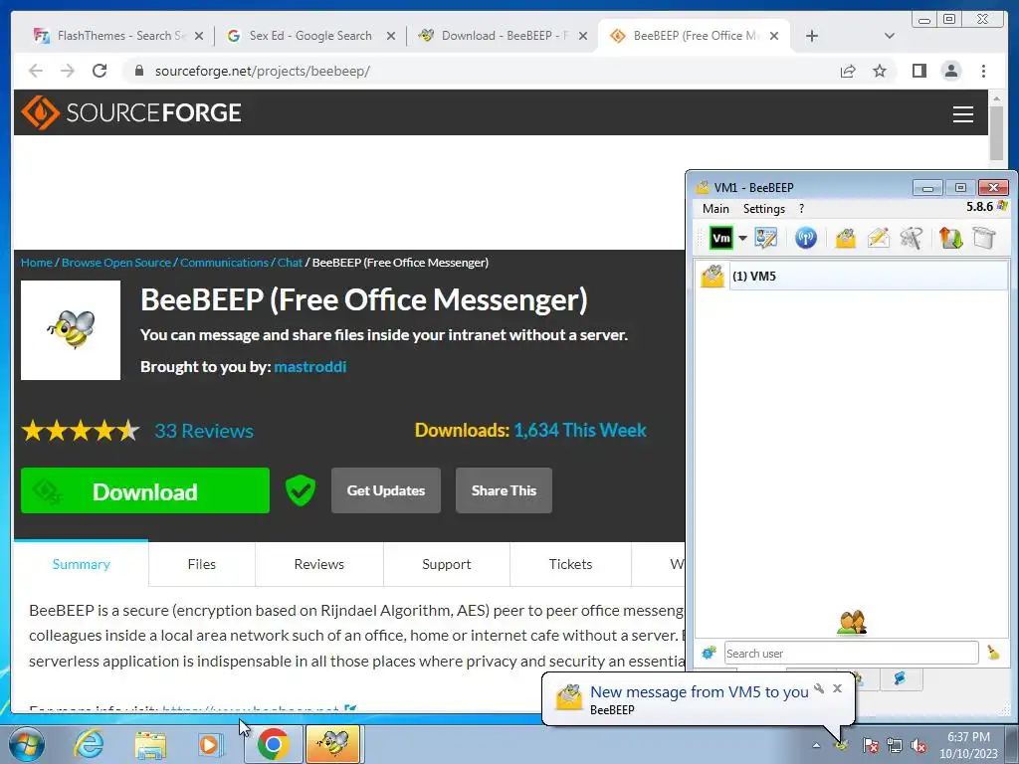Click the muted volume tray icon
The height and width of the screenshot is (764, 1019).
coord(918,745)
